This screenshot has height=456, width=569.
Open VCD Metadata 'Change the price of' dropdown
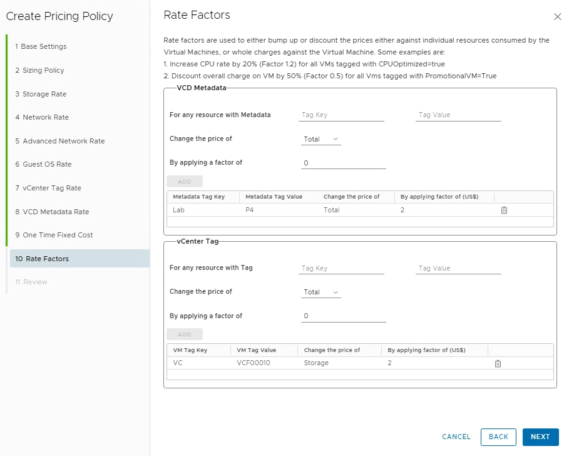320,139
